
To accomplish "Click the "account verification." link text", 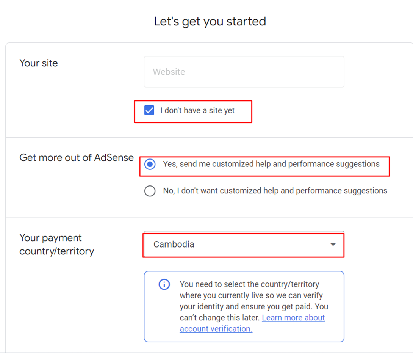I will 216,329.
